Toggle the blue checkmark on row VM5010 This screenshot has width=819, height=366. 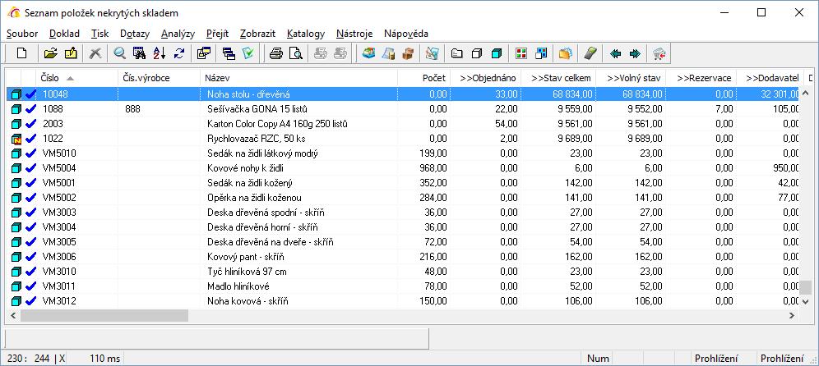30,153
